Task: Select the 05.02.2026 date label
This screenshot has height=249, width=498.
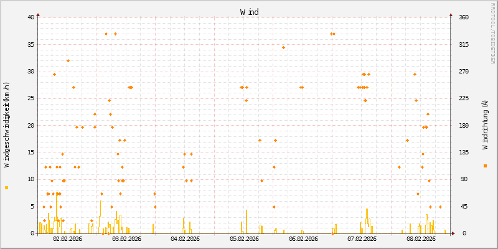Action: coord(243,238)
